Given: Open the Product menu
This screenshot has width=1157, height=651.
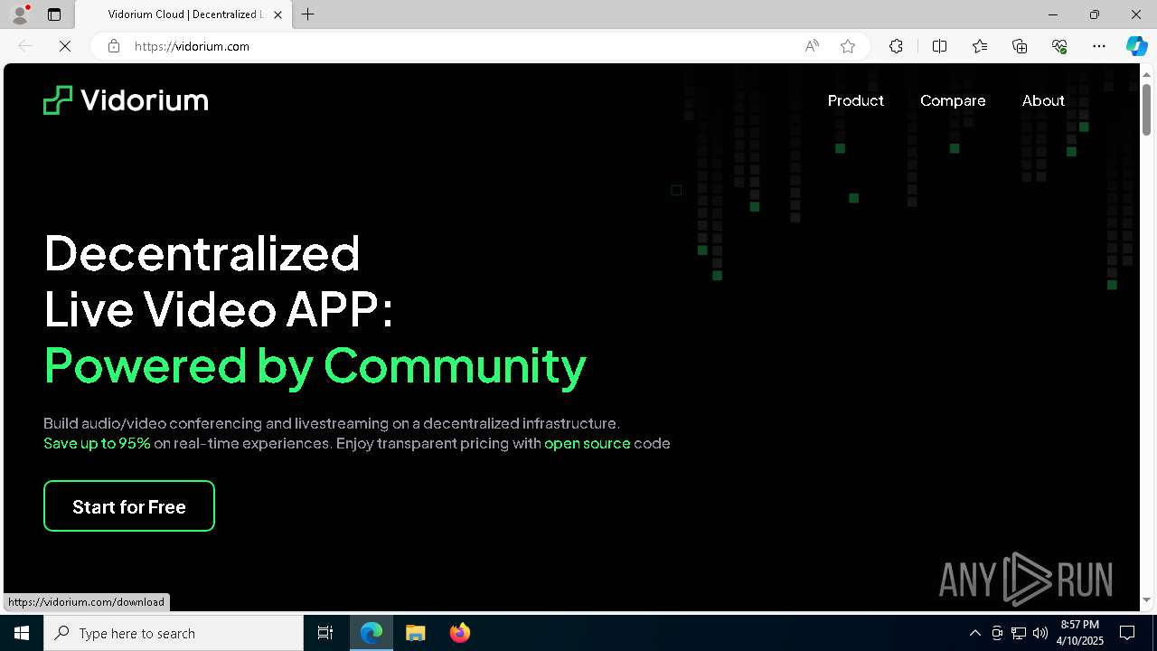Looking at the screenshot, I should point(855,100).
